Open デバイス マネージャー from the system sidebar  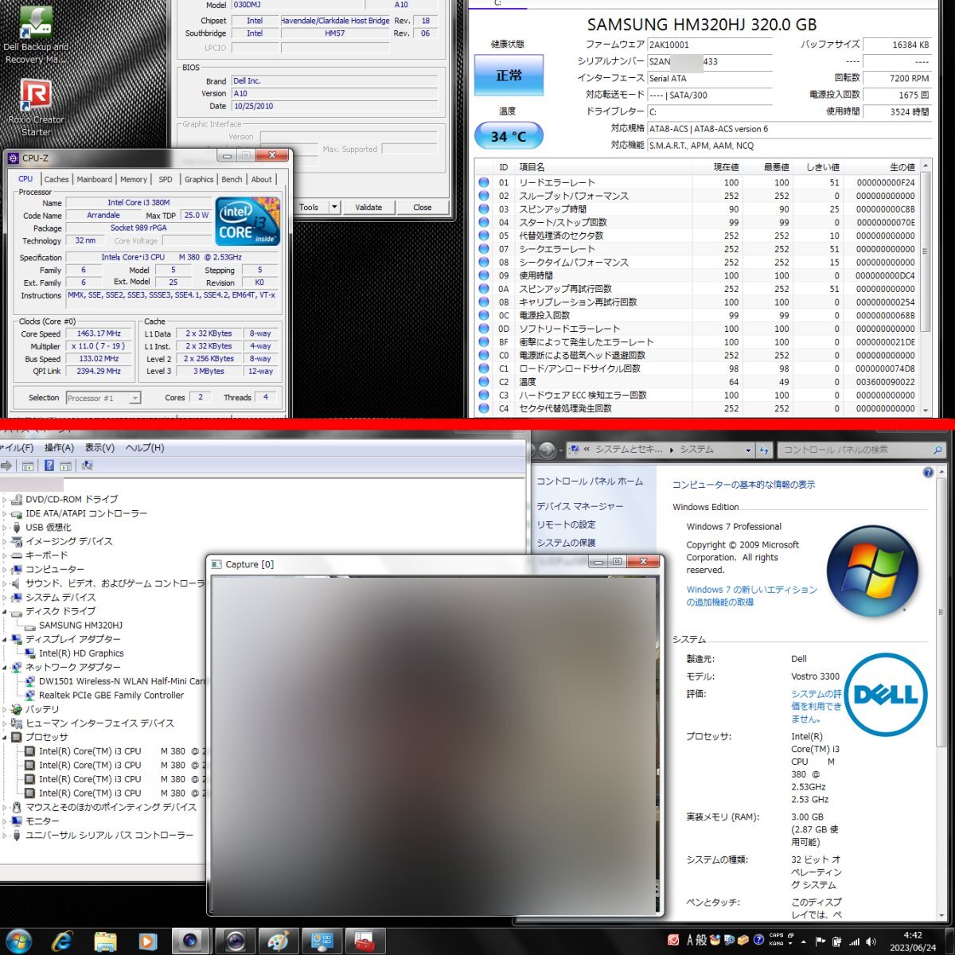[582, 506]
